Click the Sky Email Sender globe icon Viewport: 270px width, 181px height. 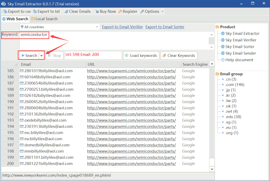(223, 53)
